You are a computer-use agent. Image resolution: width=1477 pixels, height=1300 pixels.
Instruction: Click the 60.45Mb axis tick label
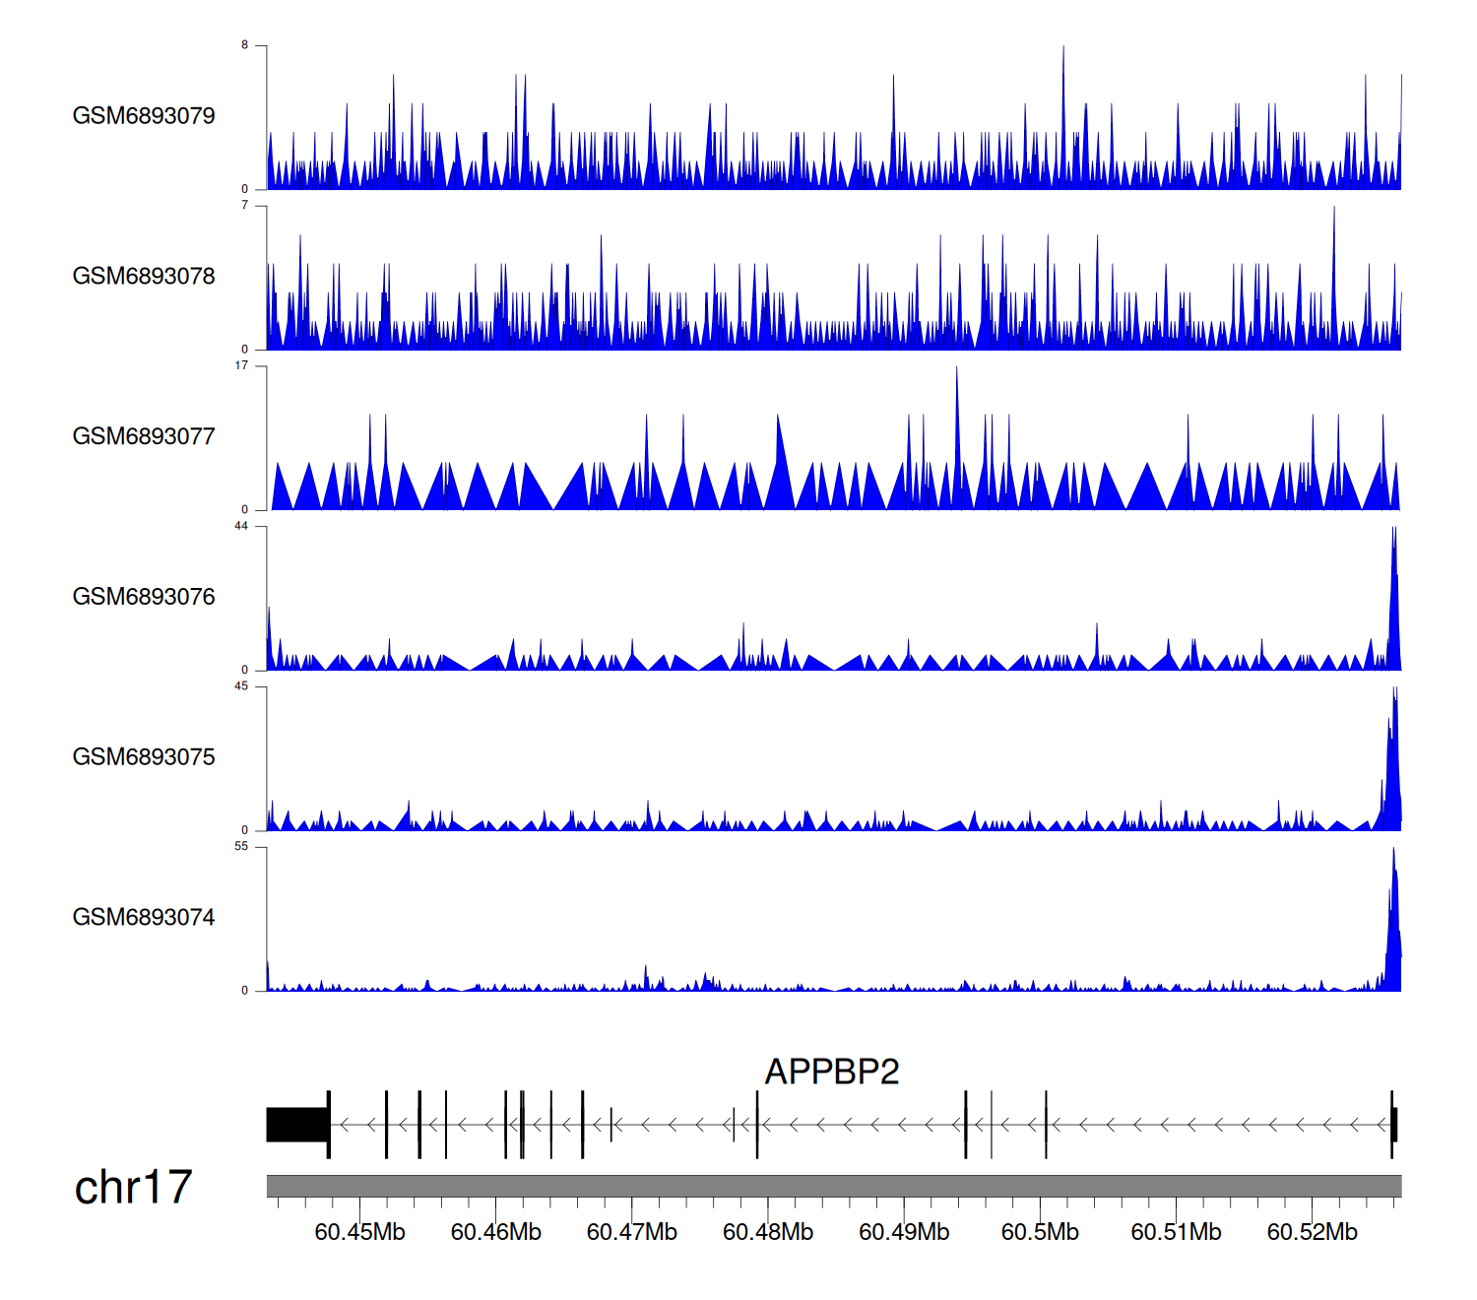click(x=359, y=1232)
